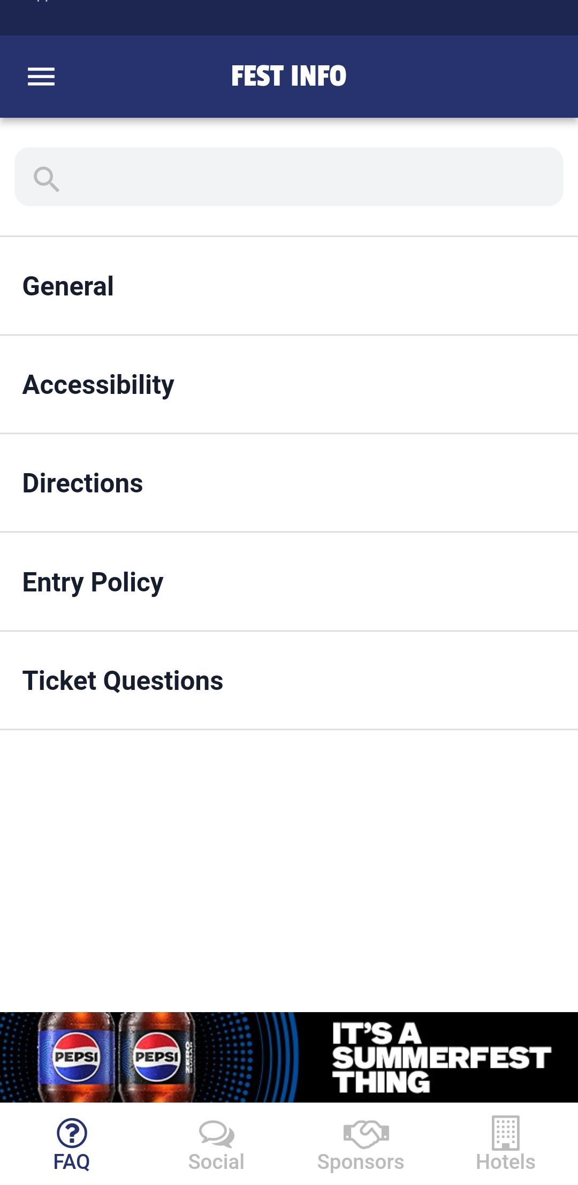
Task: Focus the FAQ search input field
Action: click(x=289, y=177)
